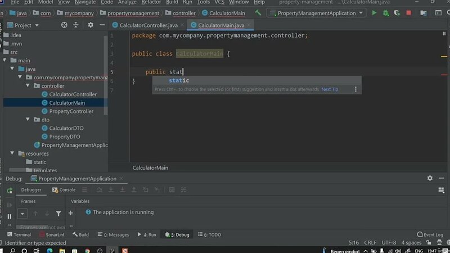
Task: Switch to the Console tab
Action: pyautogui.click(x=64, y=189)
